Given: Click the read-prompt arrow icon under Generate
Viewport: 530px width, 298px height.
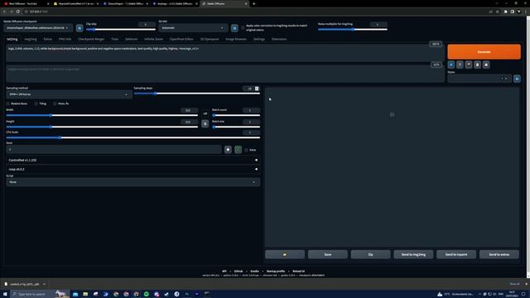Looking at the screenshot, I should [x=451, y=65].
